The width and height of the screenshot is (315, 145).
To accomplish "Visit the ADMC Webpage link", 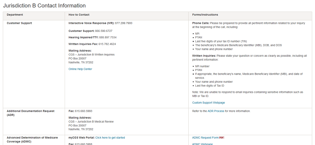I will tap(202, 144).
